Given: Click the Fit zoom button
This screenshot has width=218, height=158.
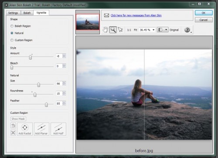Looking at the screenshot, I should [x=136, y=30].
